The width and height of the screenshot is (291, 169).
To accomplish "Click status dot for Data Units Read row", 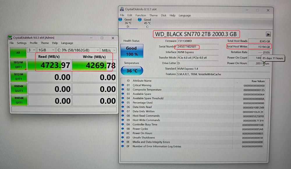I will pyautogui.click(x=123, y=107).
